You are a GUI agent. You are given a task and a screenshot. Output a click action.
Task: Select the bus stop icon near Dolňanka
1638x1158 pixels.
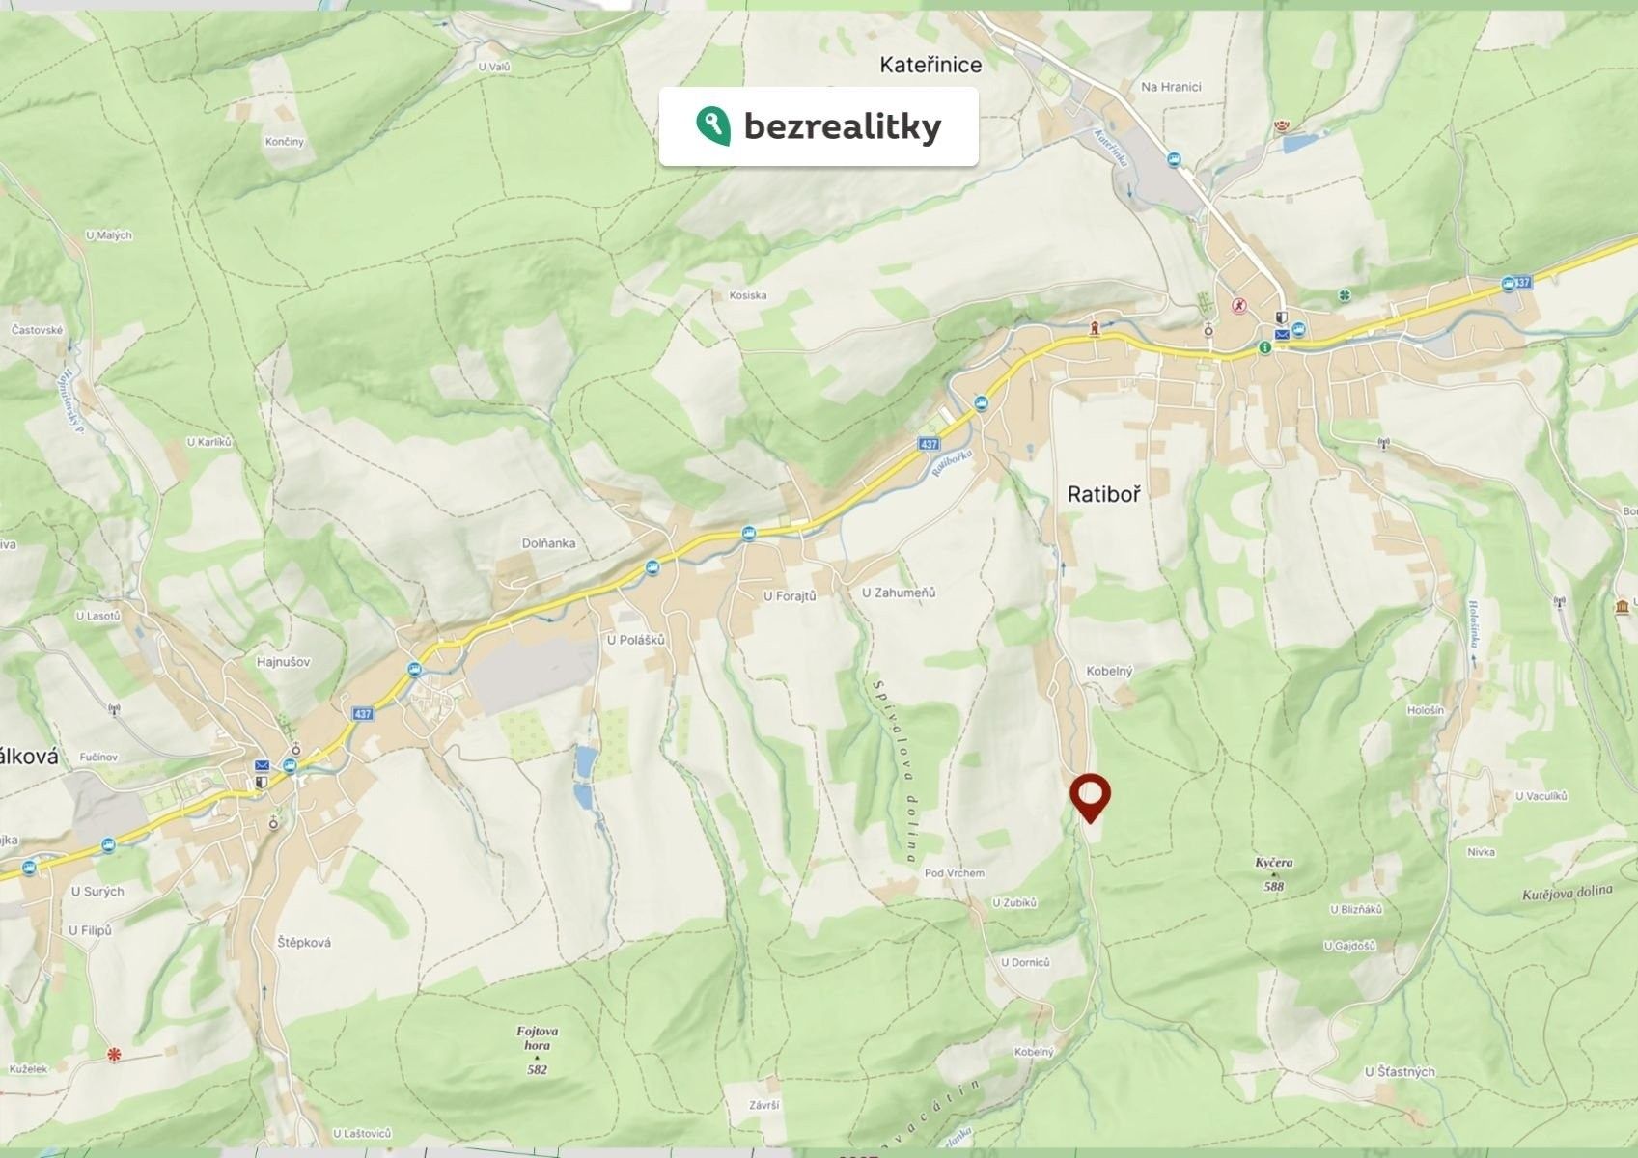653,567
